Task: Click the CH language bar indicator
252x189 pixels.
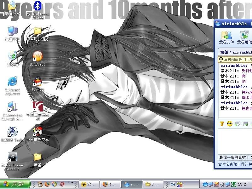Action: coord(173,185)
